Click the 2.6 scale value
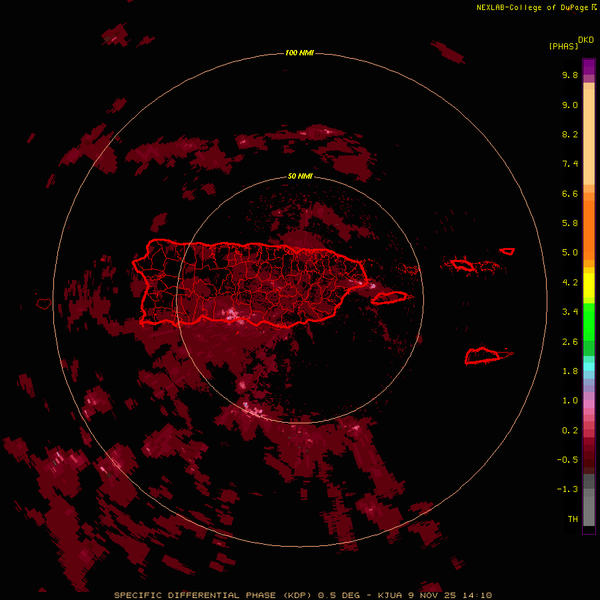 tap(570, 342)
